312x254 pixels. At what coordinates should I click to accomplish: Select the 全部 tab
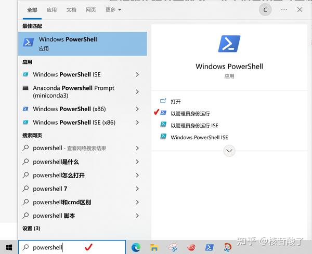(x=32, y=10)
